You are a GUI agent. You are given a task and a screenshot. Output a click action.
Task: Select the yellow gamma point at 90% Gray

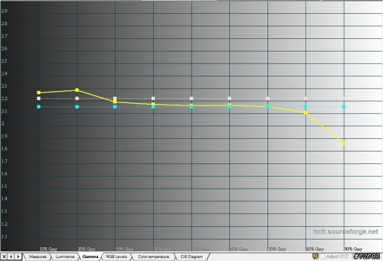point(344,144)
